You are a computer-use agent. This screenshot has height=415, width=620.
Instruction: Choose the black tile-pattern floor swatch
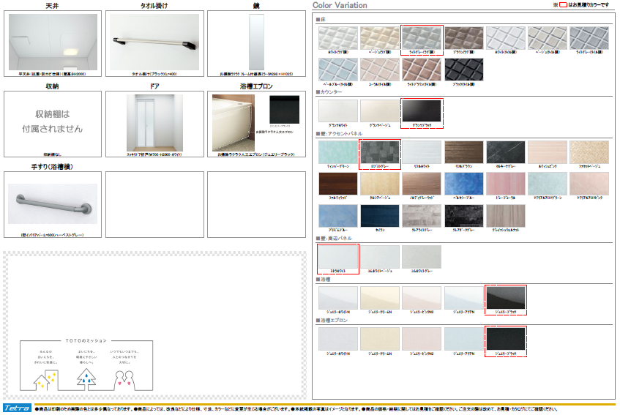[x=465, y=70]
